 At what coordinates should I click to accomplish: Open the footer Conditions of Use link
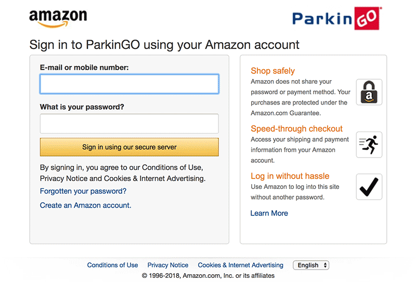pos(112,265)
